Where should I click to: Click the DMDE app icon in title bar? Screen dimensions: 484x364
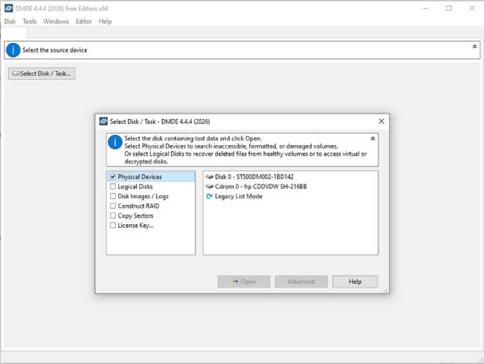(x=9, y=8)
